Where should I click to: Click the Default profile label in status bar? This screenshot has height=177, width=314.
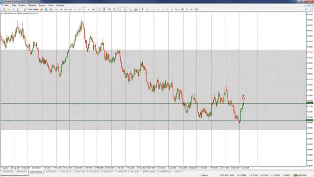[x=205, y=175]
